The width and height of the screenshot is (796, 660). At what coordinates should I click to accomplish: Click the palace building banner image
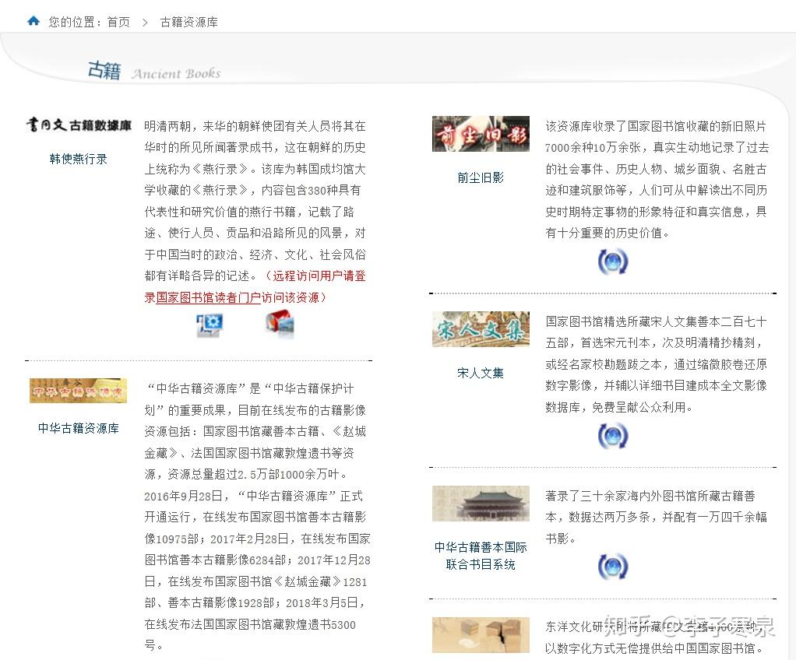481,504
